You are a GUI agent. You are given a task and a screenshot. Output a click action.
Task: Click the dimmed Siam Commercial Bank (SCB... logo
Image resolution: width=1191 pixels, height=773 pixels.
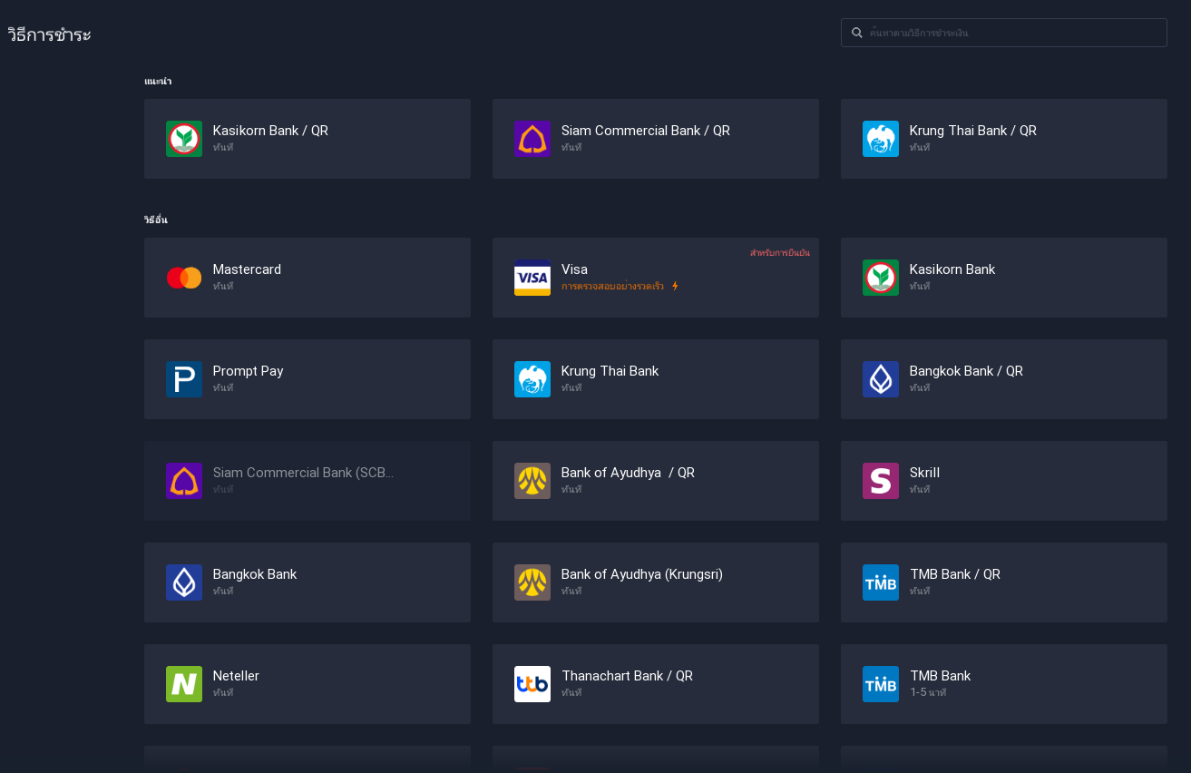(184, 481)
